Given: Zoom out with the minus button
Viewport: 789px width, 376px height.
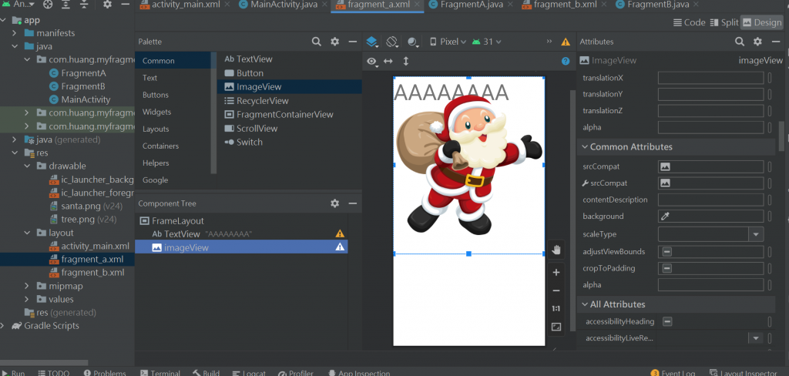Looking at the screenshot, I should click(556, 290).
